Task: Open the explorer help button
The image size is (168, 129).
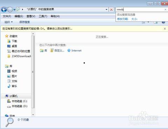Action: coord(163,22)
